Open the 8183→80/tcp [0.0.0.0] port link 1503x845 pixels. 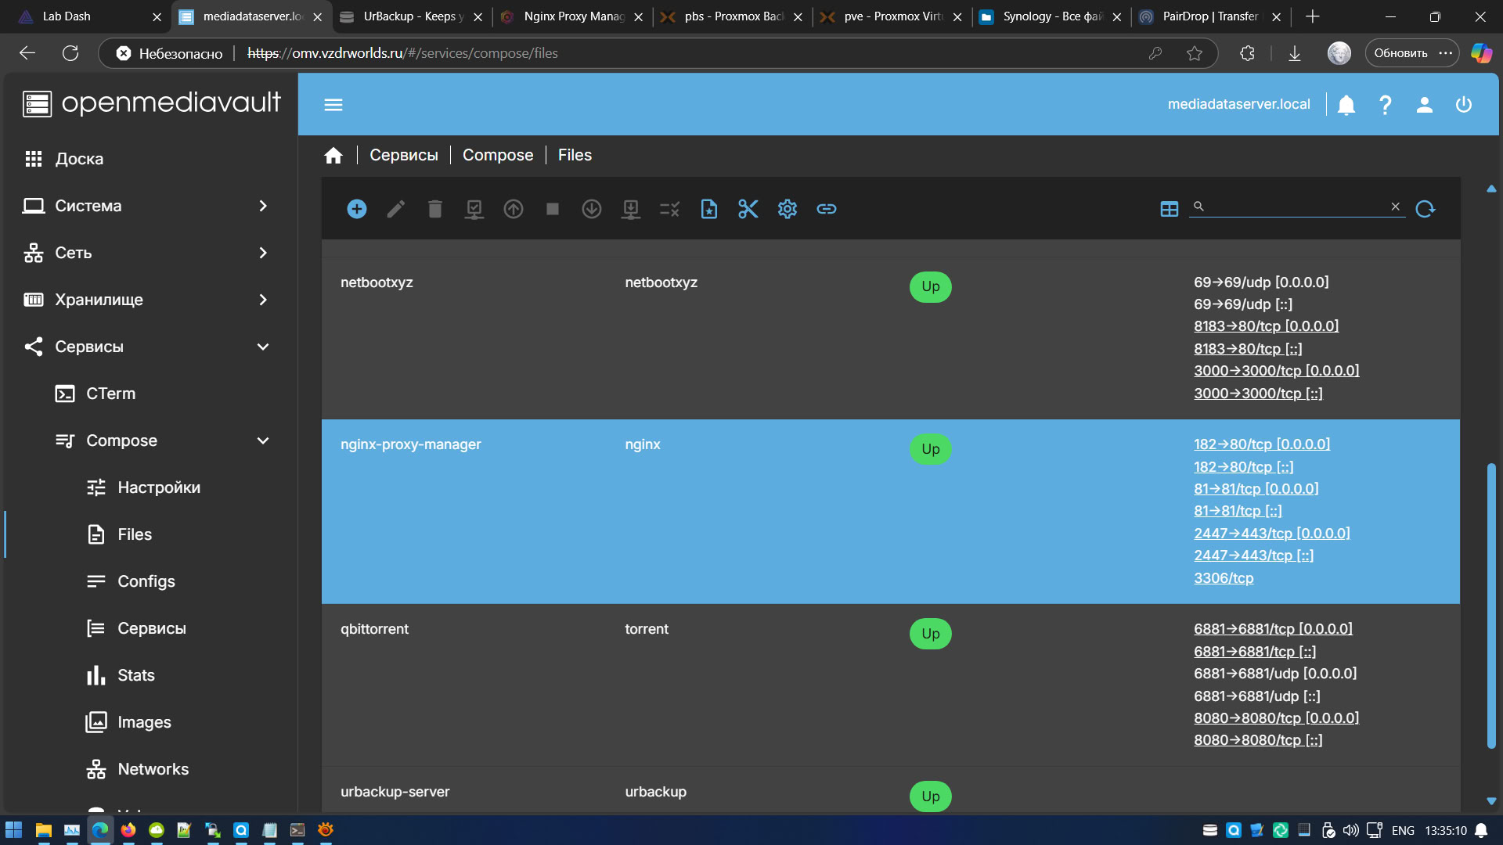pyautogui.click(x=1266, y=326)
